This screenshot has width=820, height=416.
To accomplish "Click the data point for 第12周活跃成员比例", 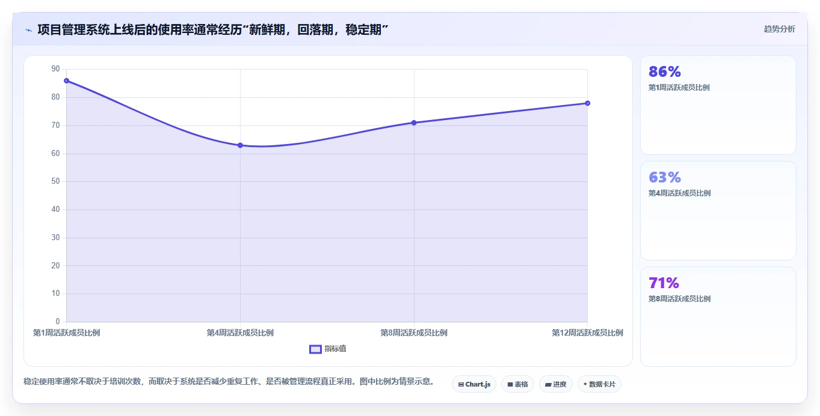I will [x=587, y=103].
